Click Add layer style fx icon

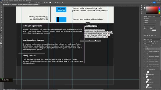click(x=151, y=89)
